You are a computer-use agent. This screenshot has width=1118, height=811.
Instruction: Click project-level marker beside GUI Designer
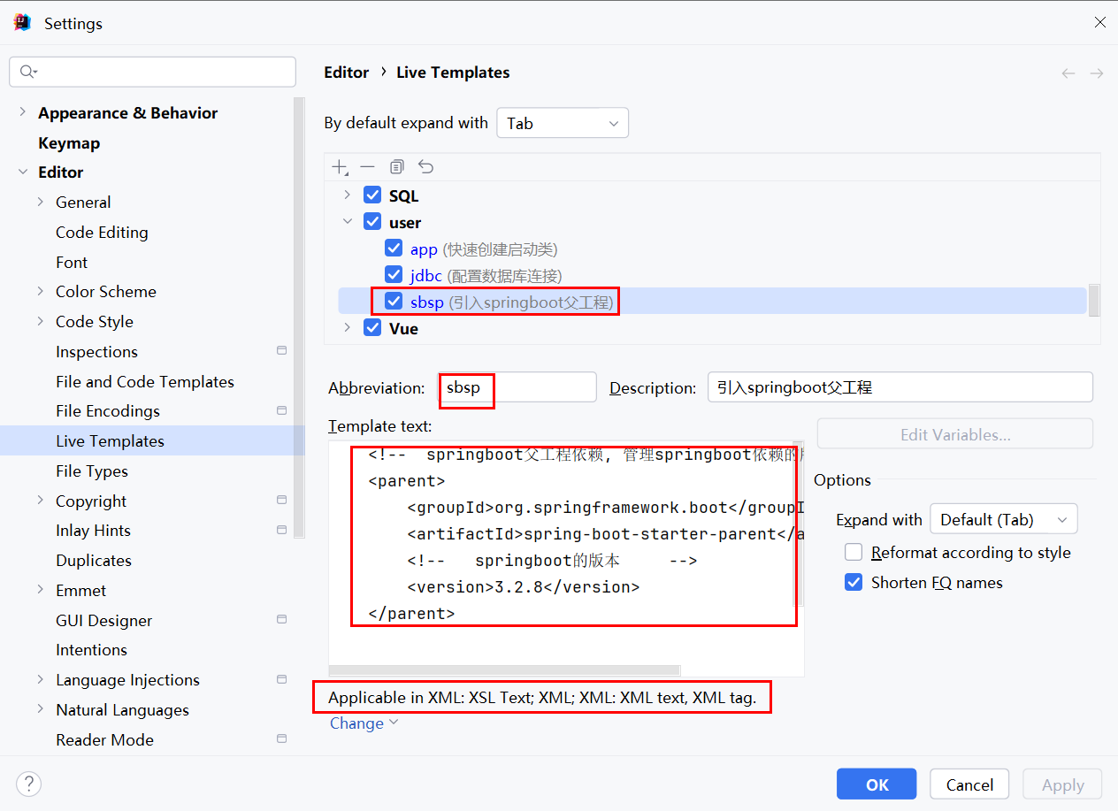281,620
